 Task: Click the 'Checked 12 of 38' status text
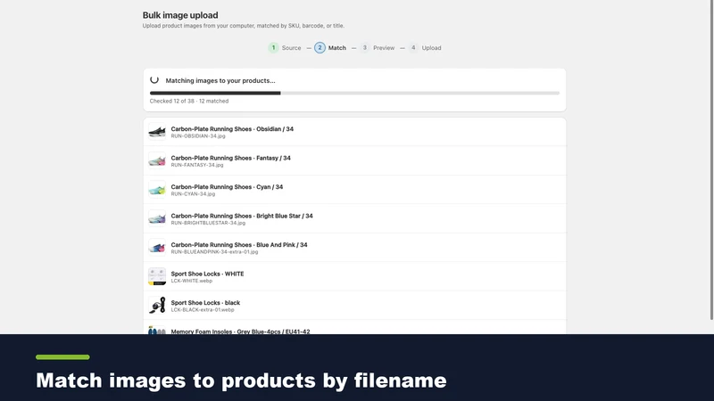pyautogui.click(x=189, y=101)
